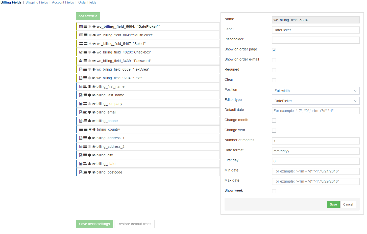Click the list type icon on billing_country row
Image resolution: width=367 pixels, height=234 pixels.
81,129
